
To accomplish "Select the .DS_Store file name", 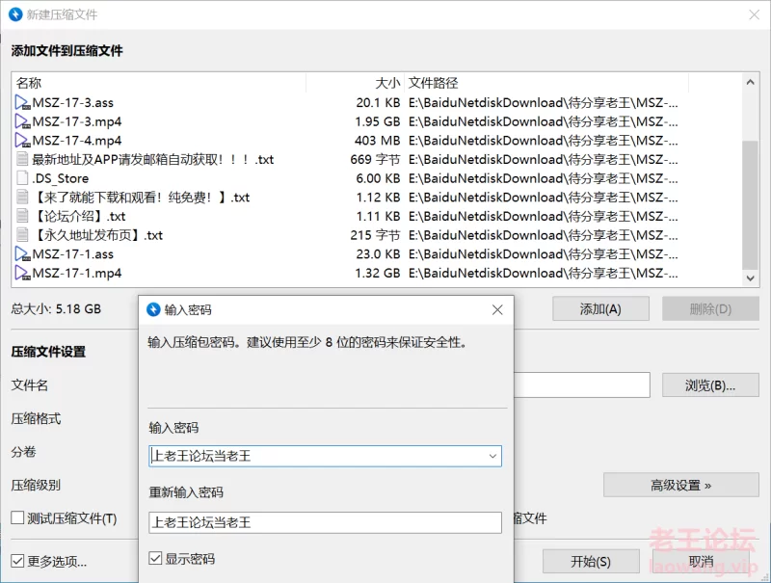I will 61,178.
